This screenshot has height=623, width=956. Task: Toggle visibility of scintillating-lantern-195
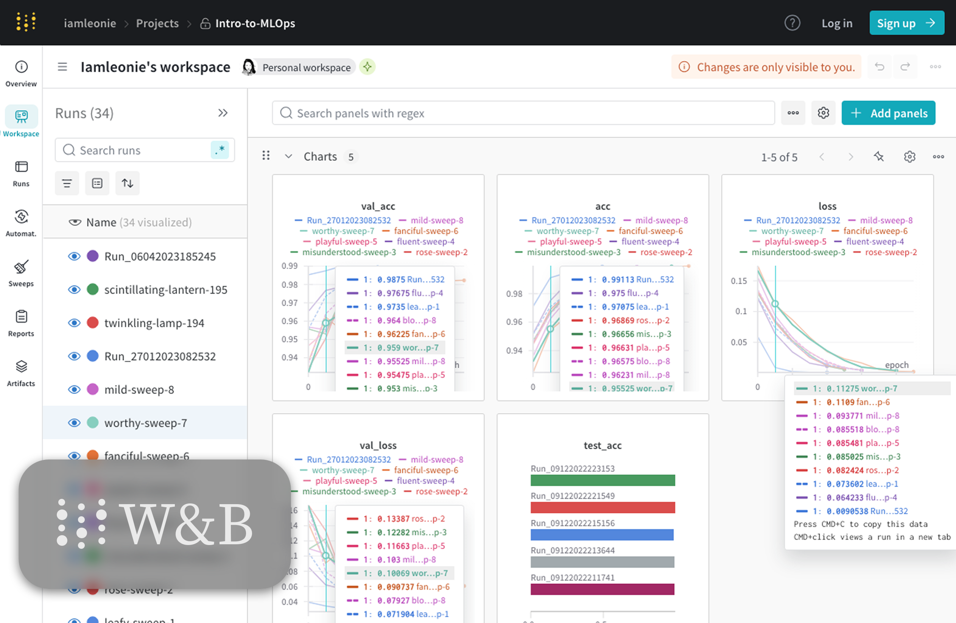74,290
